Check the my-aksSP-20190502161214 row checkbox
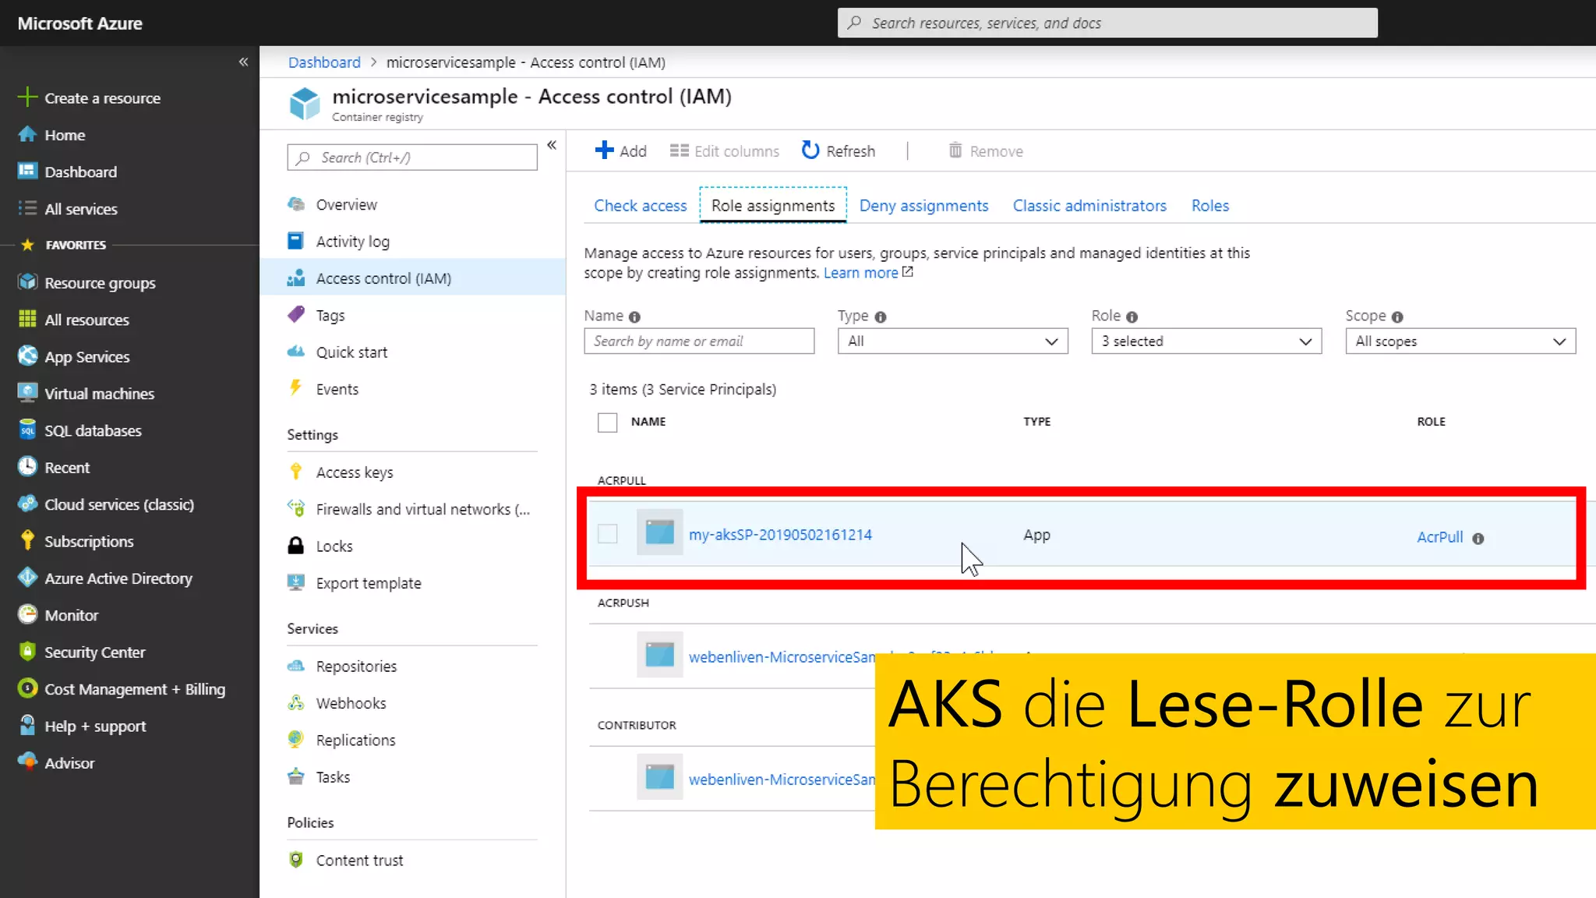Image resolution: width=1596 pixels, height=898 pixels. pyautogui.click(x=607, y=533)
